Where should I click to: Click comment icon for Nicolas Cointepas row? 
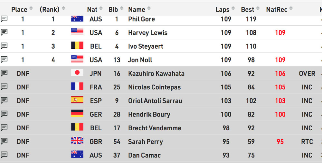[x=4, y=87]
